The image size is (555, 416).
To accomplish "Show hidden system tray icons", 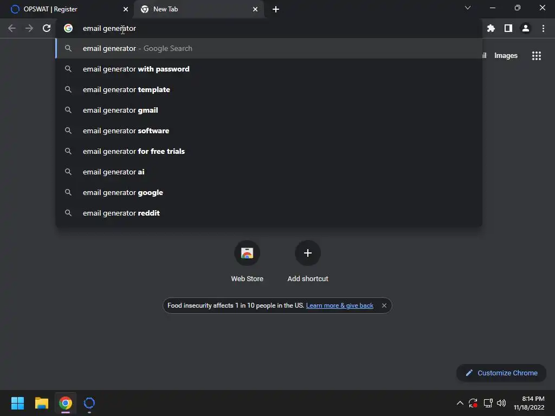I will click(x=460, y=403).
